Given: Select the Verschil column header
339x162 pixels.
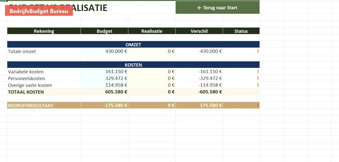Looking at the screenshot, I should coord(199,31).
